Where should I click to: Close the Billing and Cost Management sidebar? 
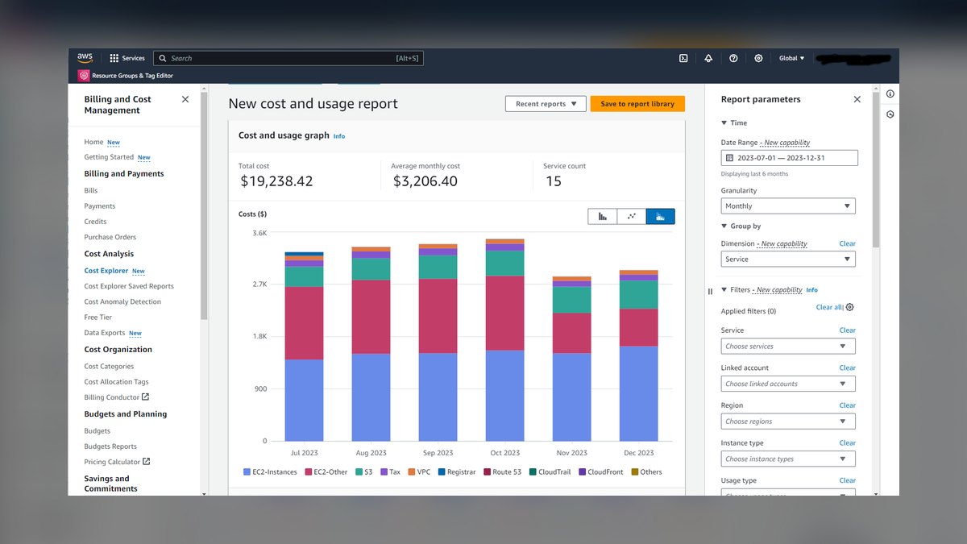pos(185,99)
